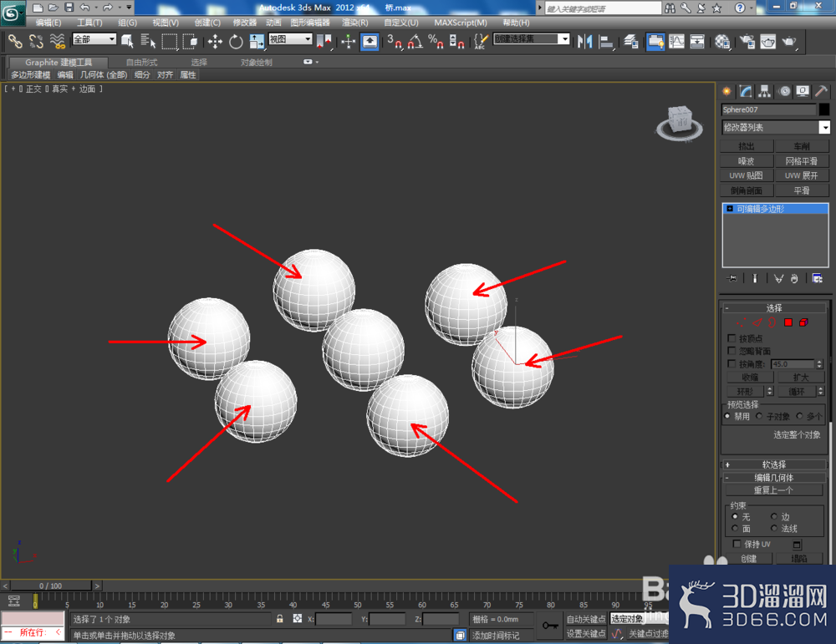This screenshot has width=836, height=644.
Task: Select the 子对象 preview radio button
Action: [x=759, y=416]
